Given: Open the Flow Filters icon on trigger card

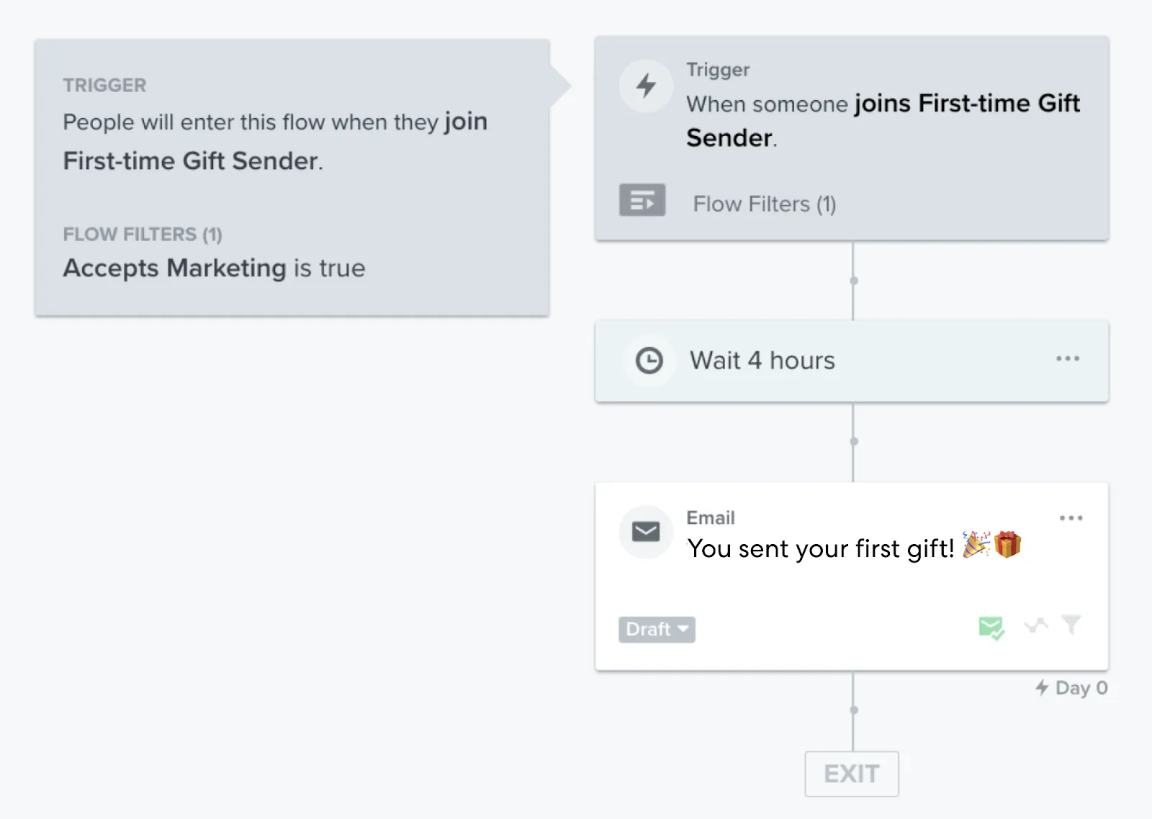Looking at the screenshot, I should 642,200.
